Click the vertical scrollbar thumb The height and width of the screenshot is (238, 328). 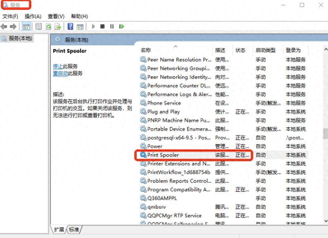326,134
